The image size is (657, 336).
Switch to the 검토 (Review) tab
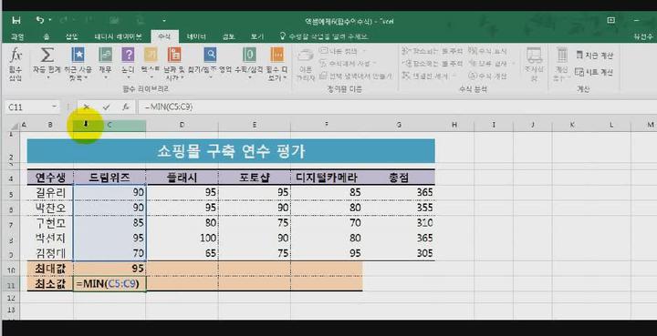coord(228,36)
